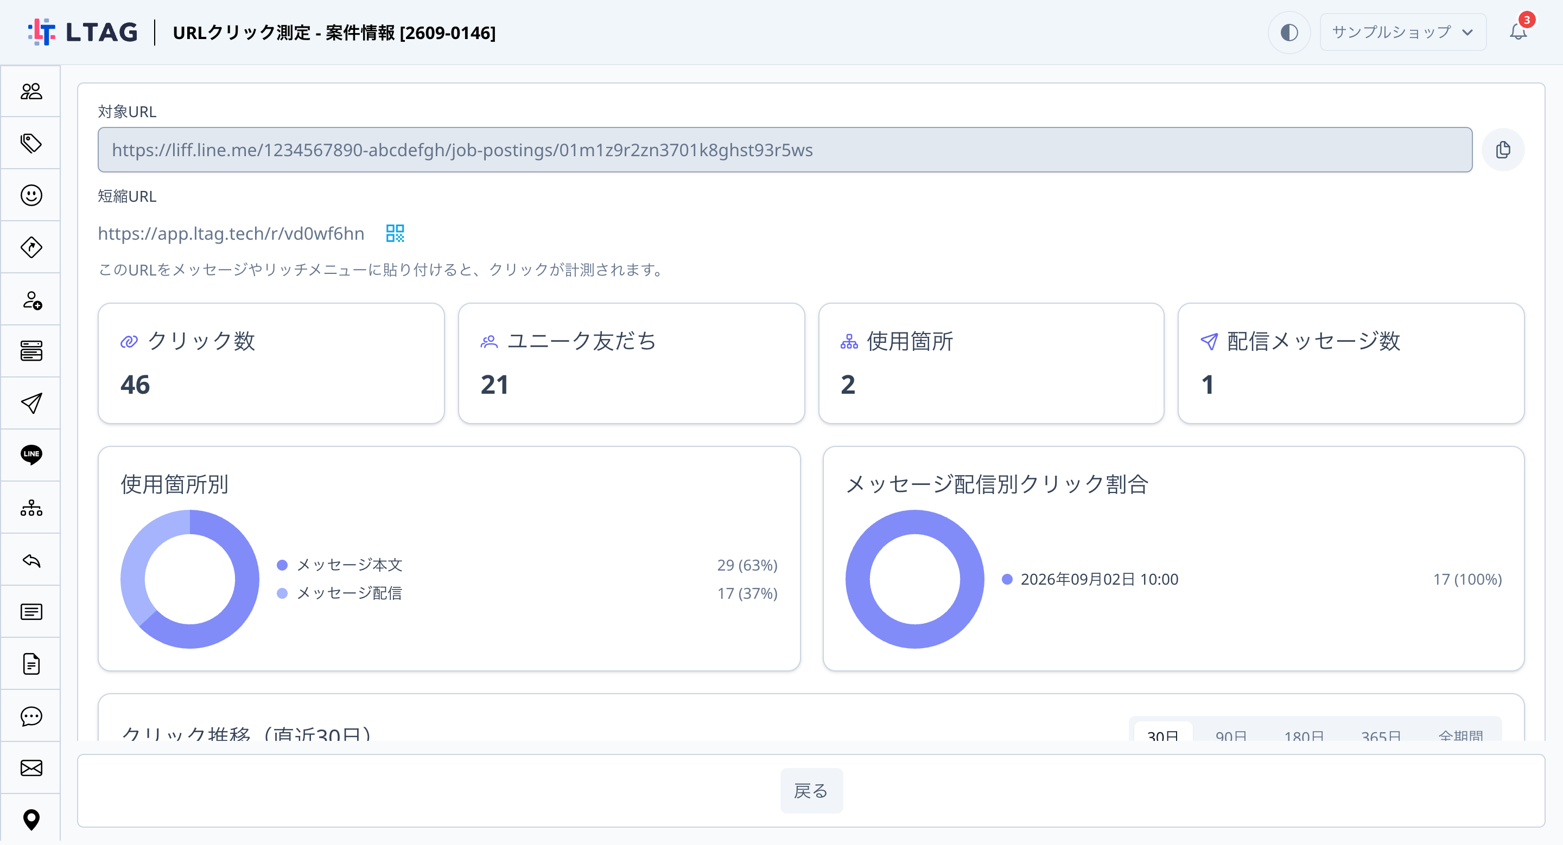The width and height of the screenshot is (1563, 845).
Task: Click the 17 (100%) value
Action: coord(1467,579)
